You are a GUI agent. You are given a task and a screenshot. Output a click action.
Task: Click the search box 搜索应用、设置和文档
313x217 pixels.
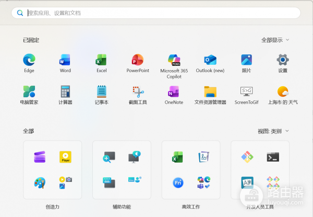coord(156,13)
